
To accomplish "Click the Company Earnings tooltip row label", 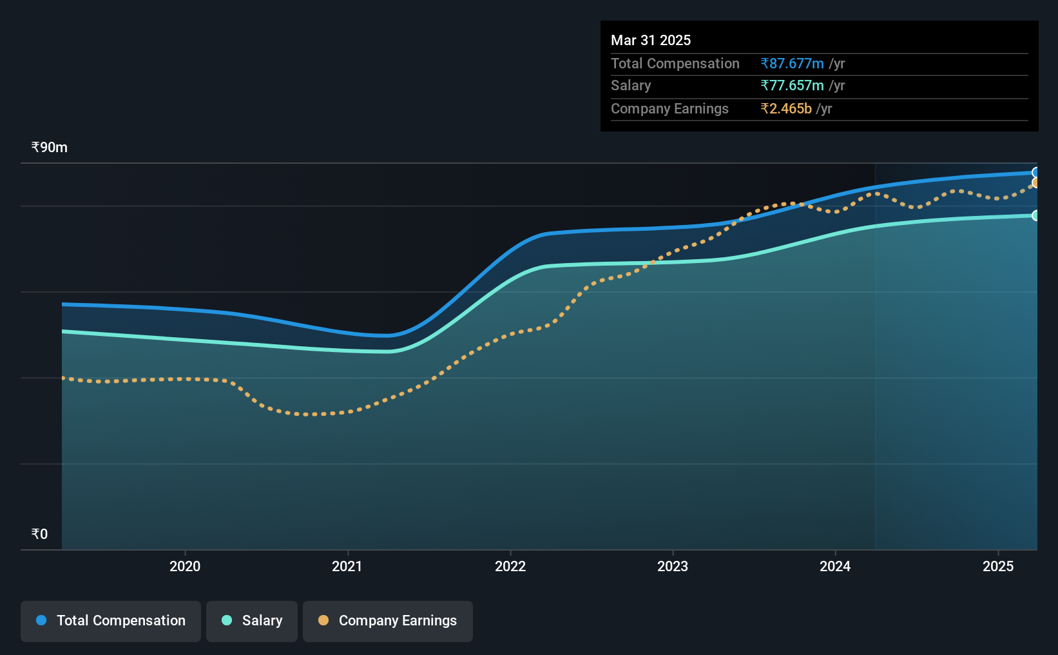I will pos(669,108).
